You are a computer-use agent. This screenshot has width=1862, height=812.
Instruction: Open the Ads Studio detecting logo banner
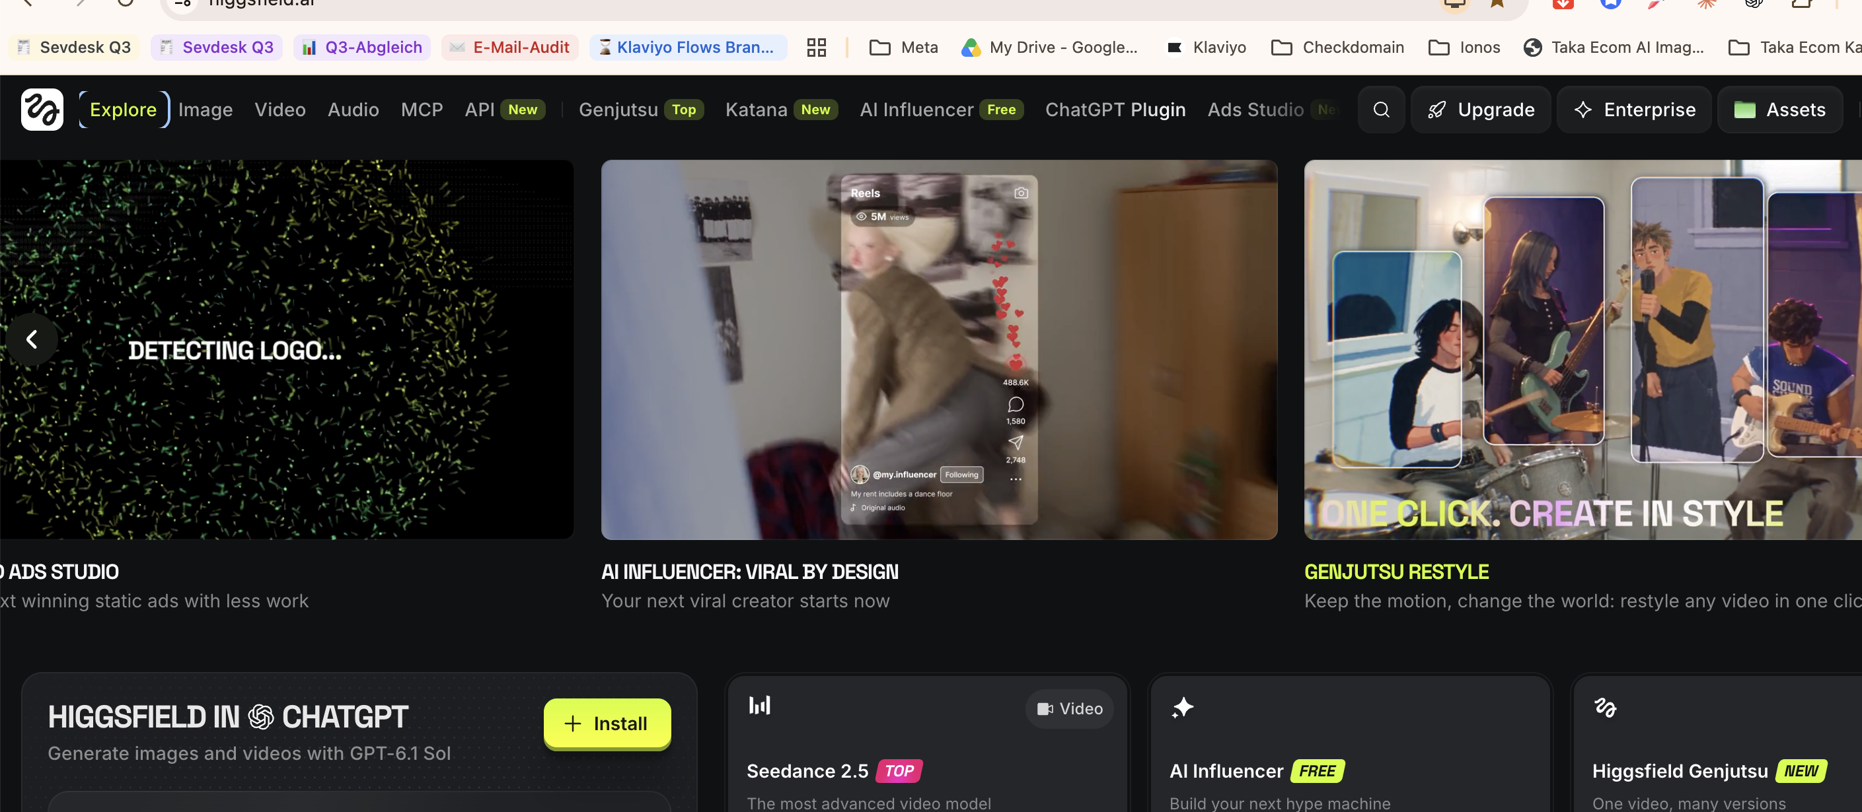(287, 350)
